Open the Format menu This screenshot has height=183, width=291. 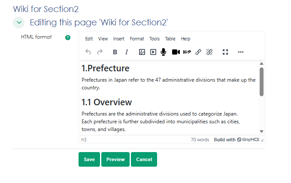[137, 39]
